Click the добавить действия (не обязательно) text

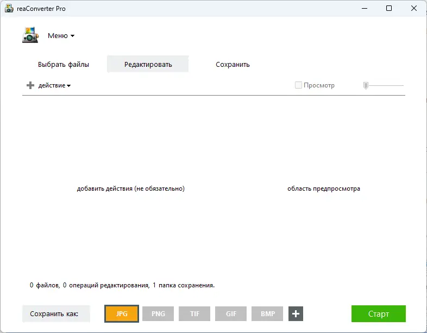click(x=131, y=189)
